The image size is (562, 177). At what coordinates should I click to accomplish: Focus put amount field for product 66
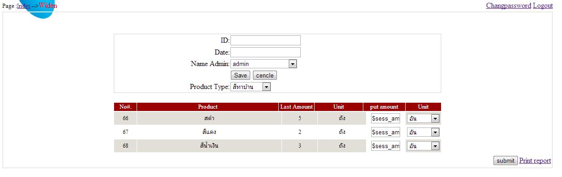385,118
